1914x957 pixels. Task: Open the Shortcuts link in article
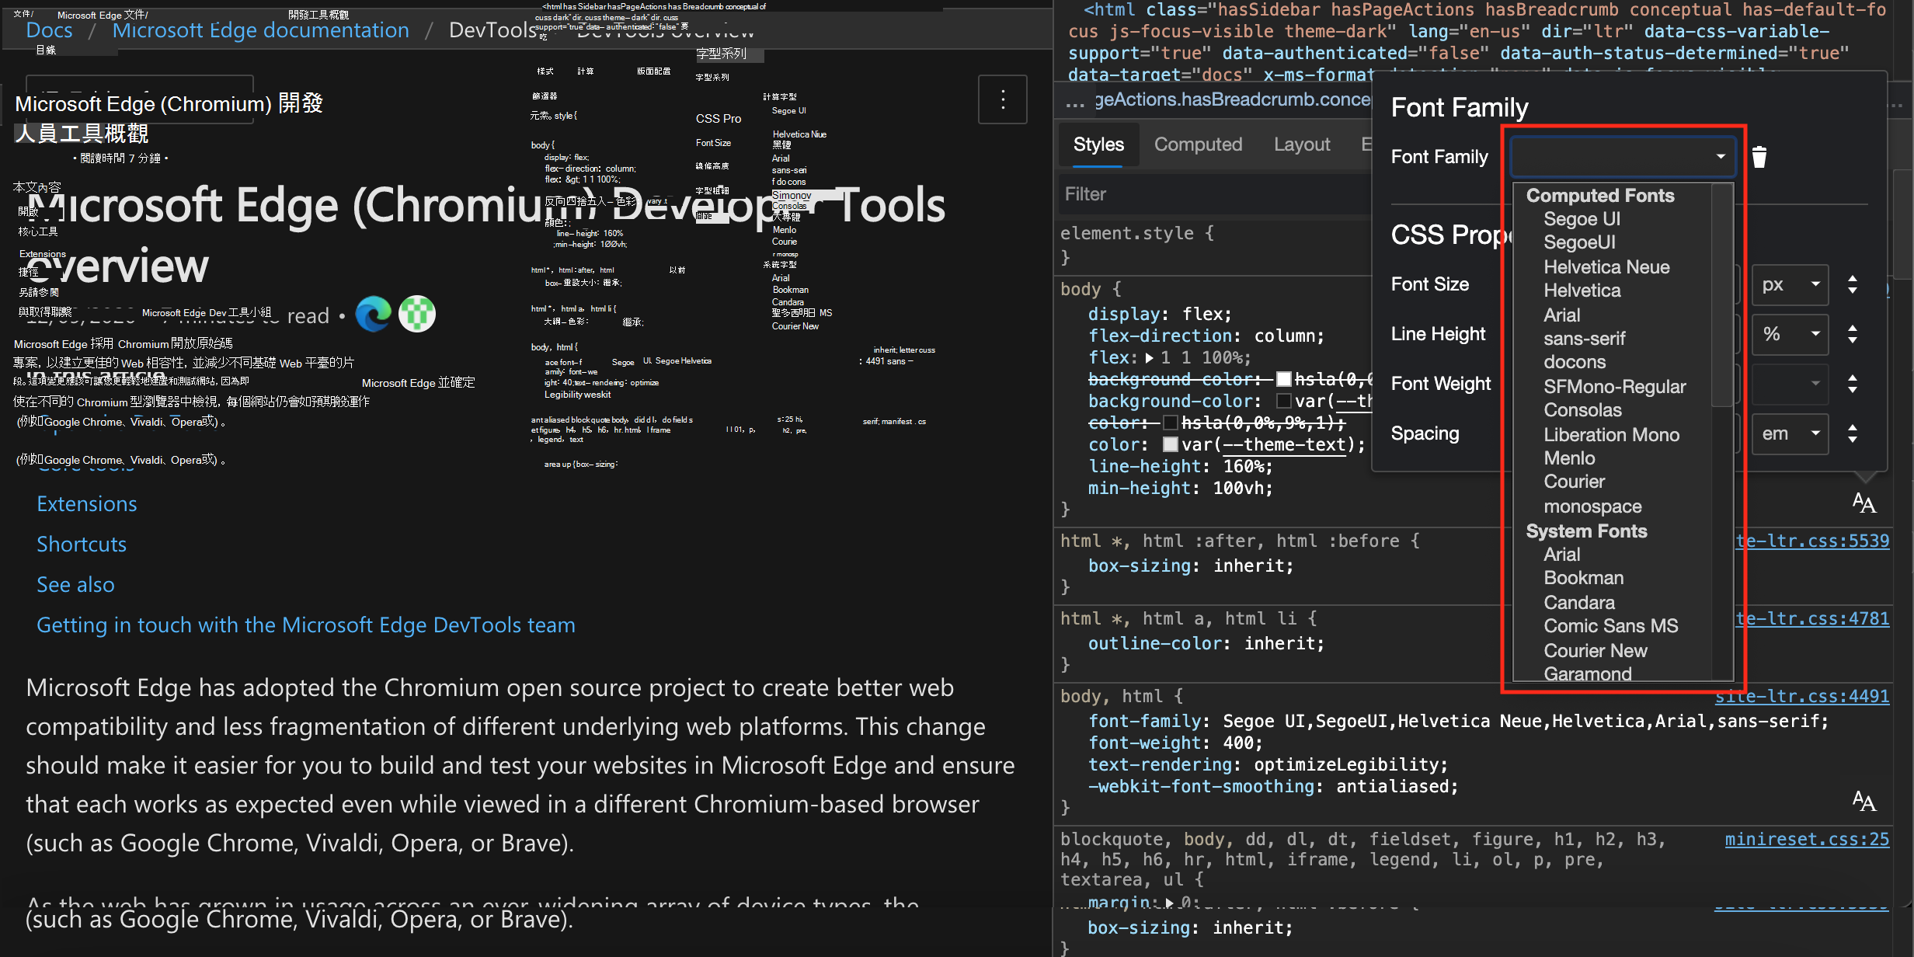(x=82, y=545)
